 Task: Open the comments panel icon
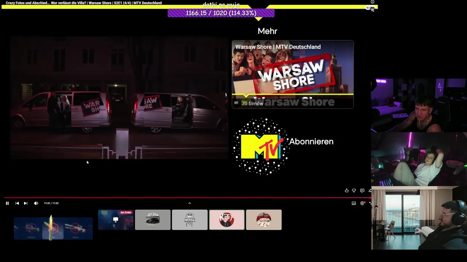362,191
